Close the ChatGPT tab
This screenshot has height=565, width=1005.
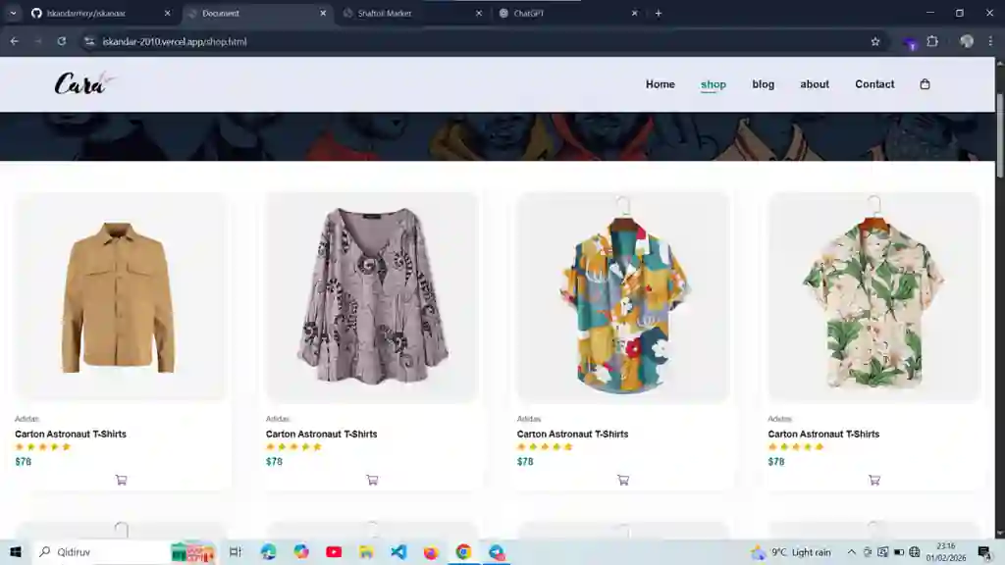635,13
